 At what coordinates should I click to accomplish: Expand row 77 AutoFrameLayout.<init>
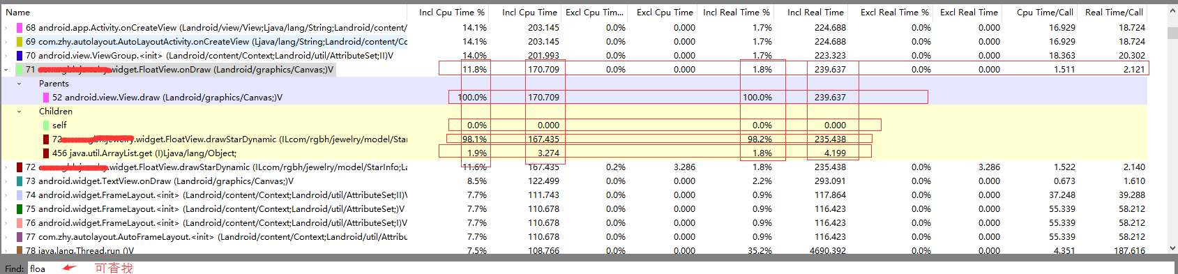pyautogui.click(x=6, y=237)
